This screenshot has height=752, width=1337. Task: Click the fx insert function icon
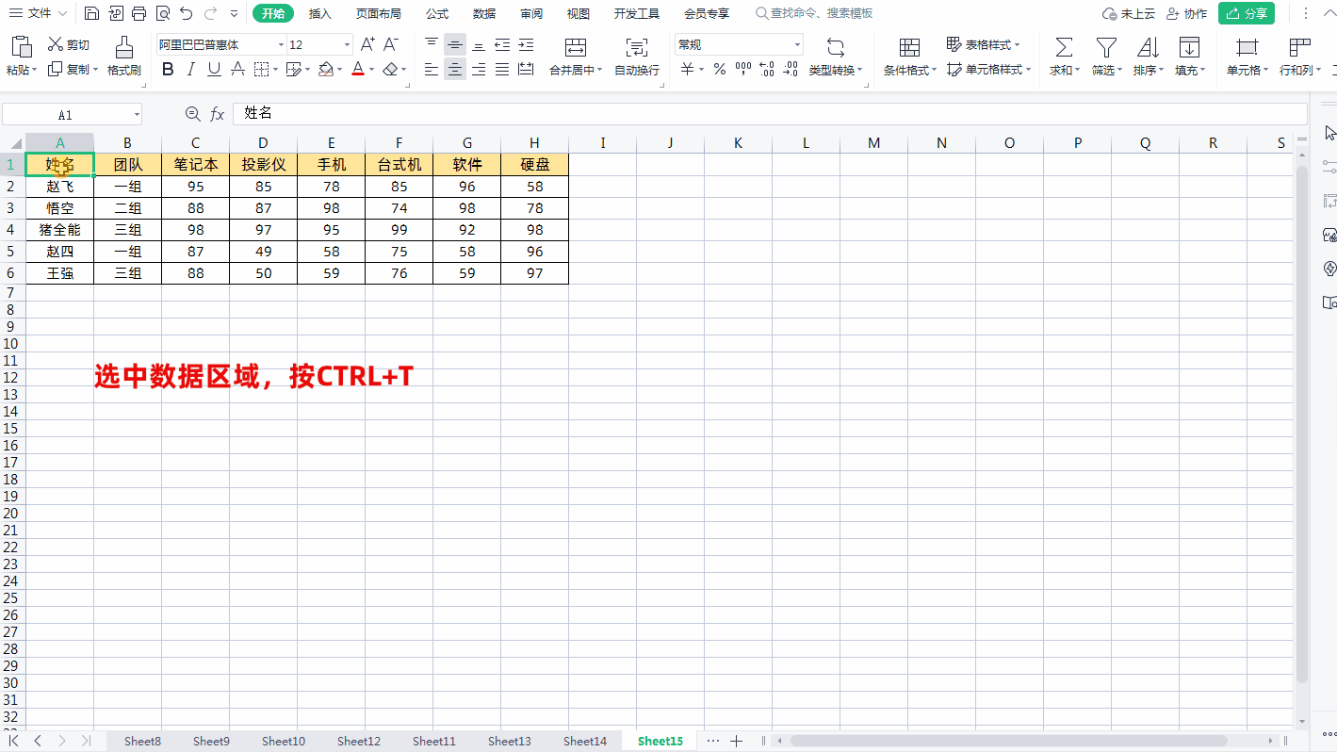218,114
